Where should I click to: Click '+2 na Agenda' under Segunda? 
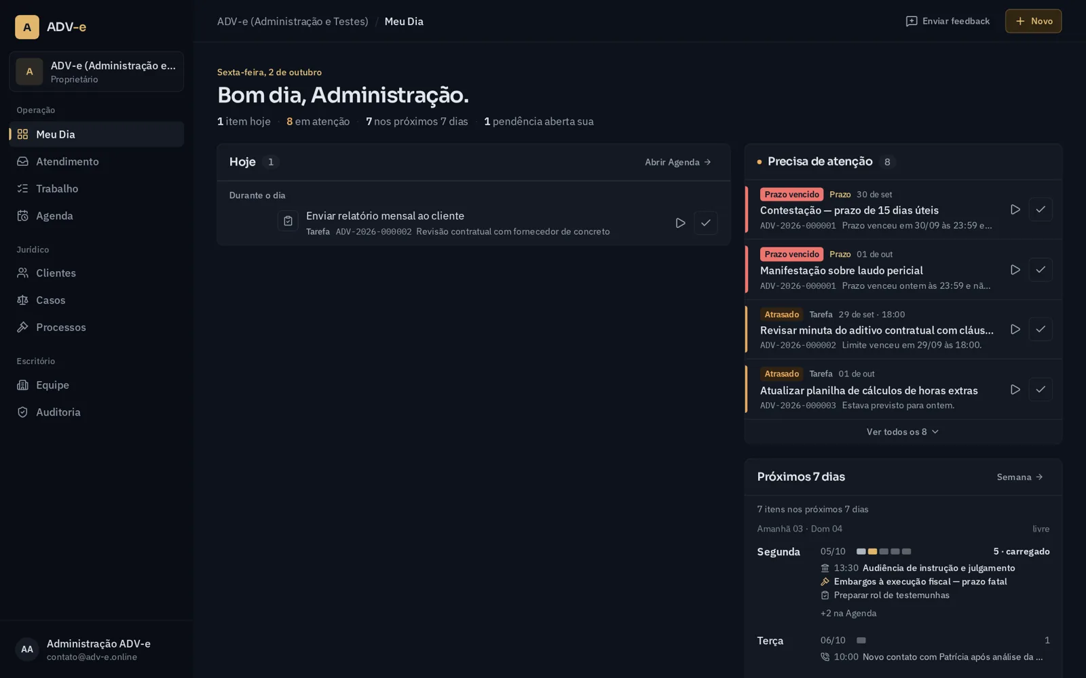848,614
